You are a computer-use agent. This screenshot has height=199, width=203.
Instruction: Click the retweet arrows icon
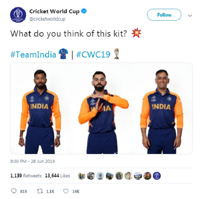click(40, 191)
